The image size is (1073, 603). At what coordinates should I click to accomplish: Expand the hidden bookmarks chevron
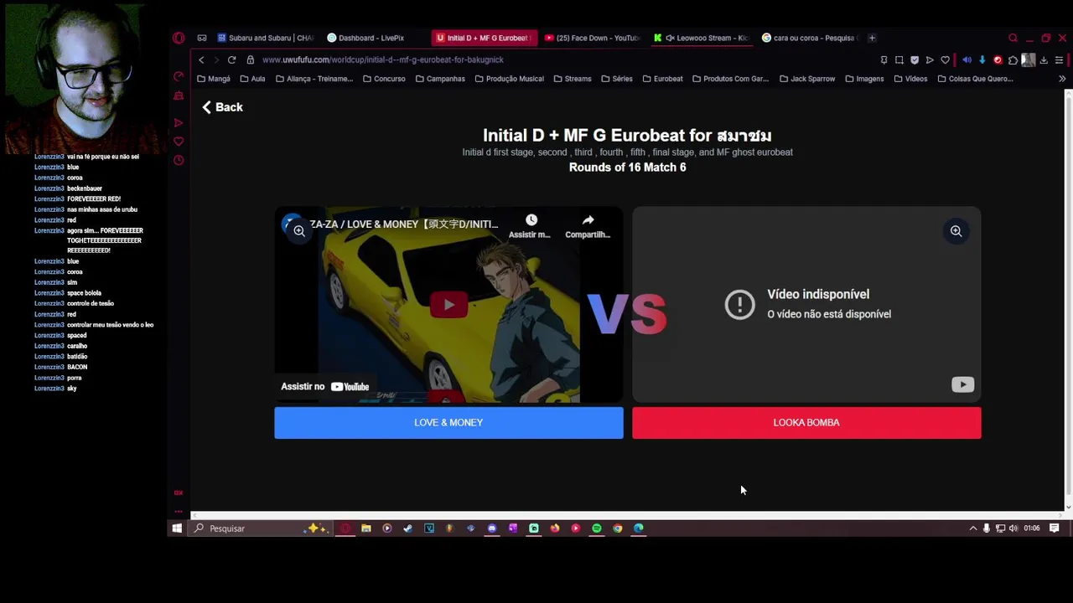[x=1062, y=79]
